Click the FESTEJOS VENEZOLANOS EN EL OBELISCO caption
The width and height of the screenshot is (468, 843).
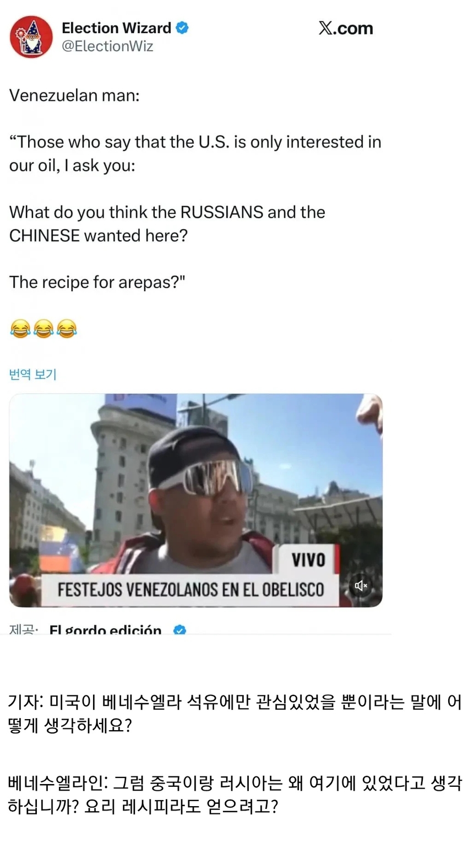tap(191, 590)
